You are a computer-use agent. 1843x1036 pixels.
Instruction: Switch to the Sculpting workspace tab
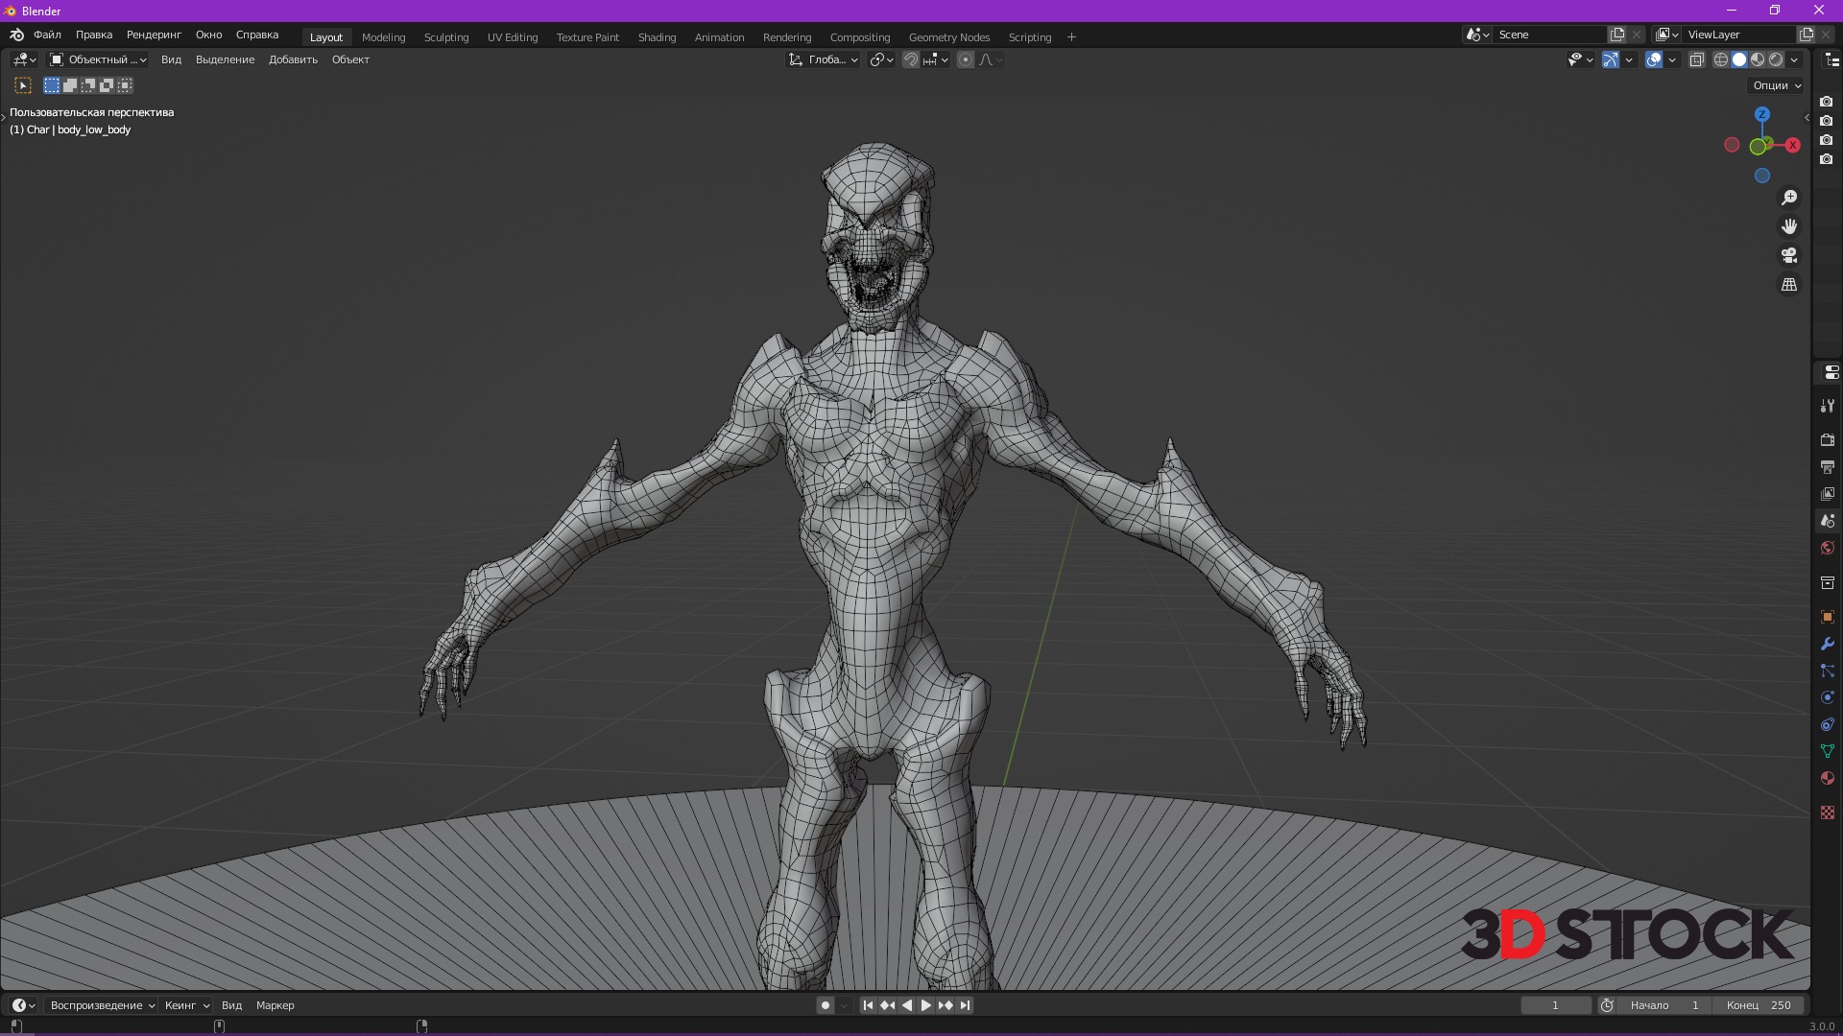(x=445, y=37)
